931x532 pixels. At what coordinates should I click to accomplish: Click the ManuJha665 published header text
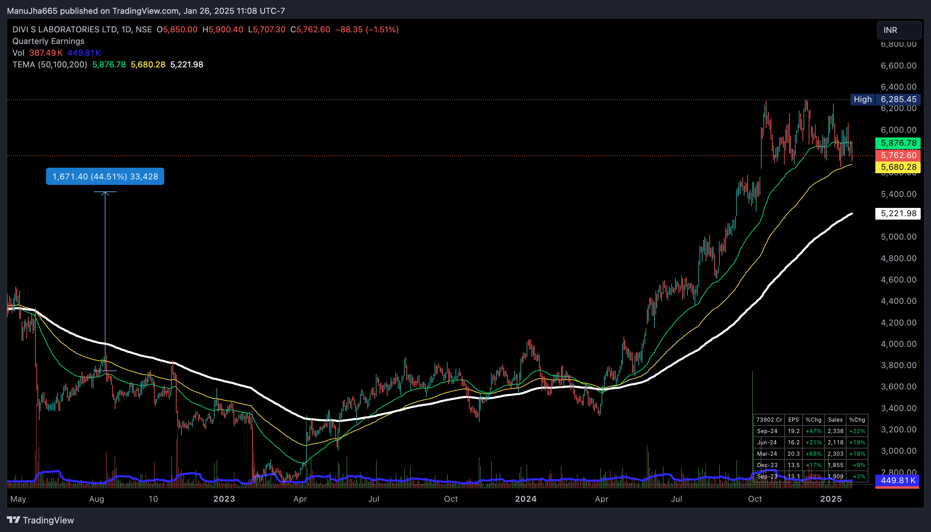click(146, 11)
